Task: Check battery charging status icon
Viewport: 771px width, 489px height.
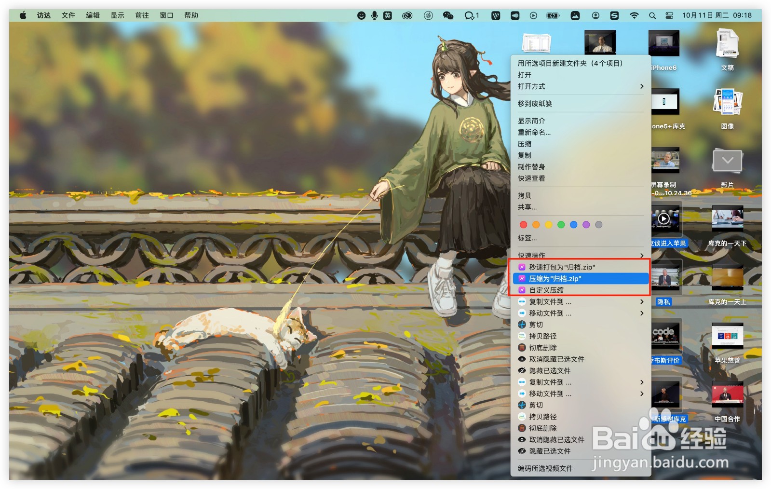Action: click(553, 15)
